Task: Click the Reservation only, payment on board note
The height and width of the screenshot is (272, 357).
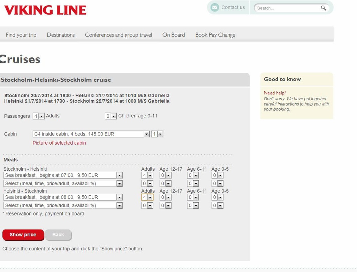Action: click(x=44, y=214)
